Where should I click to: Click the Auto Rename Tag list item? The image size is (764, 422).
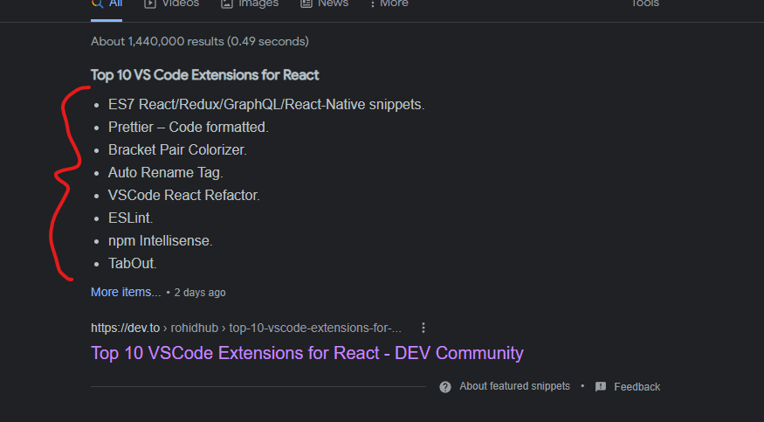tap(166, 172)
